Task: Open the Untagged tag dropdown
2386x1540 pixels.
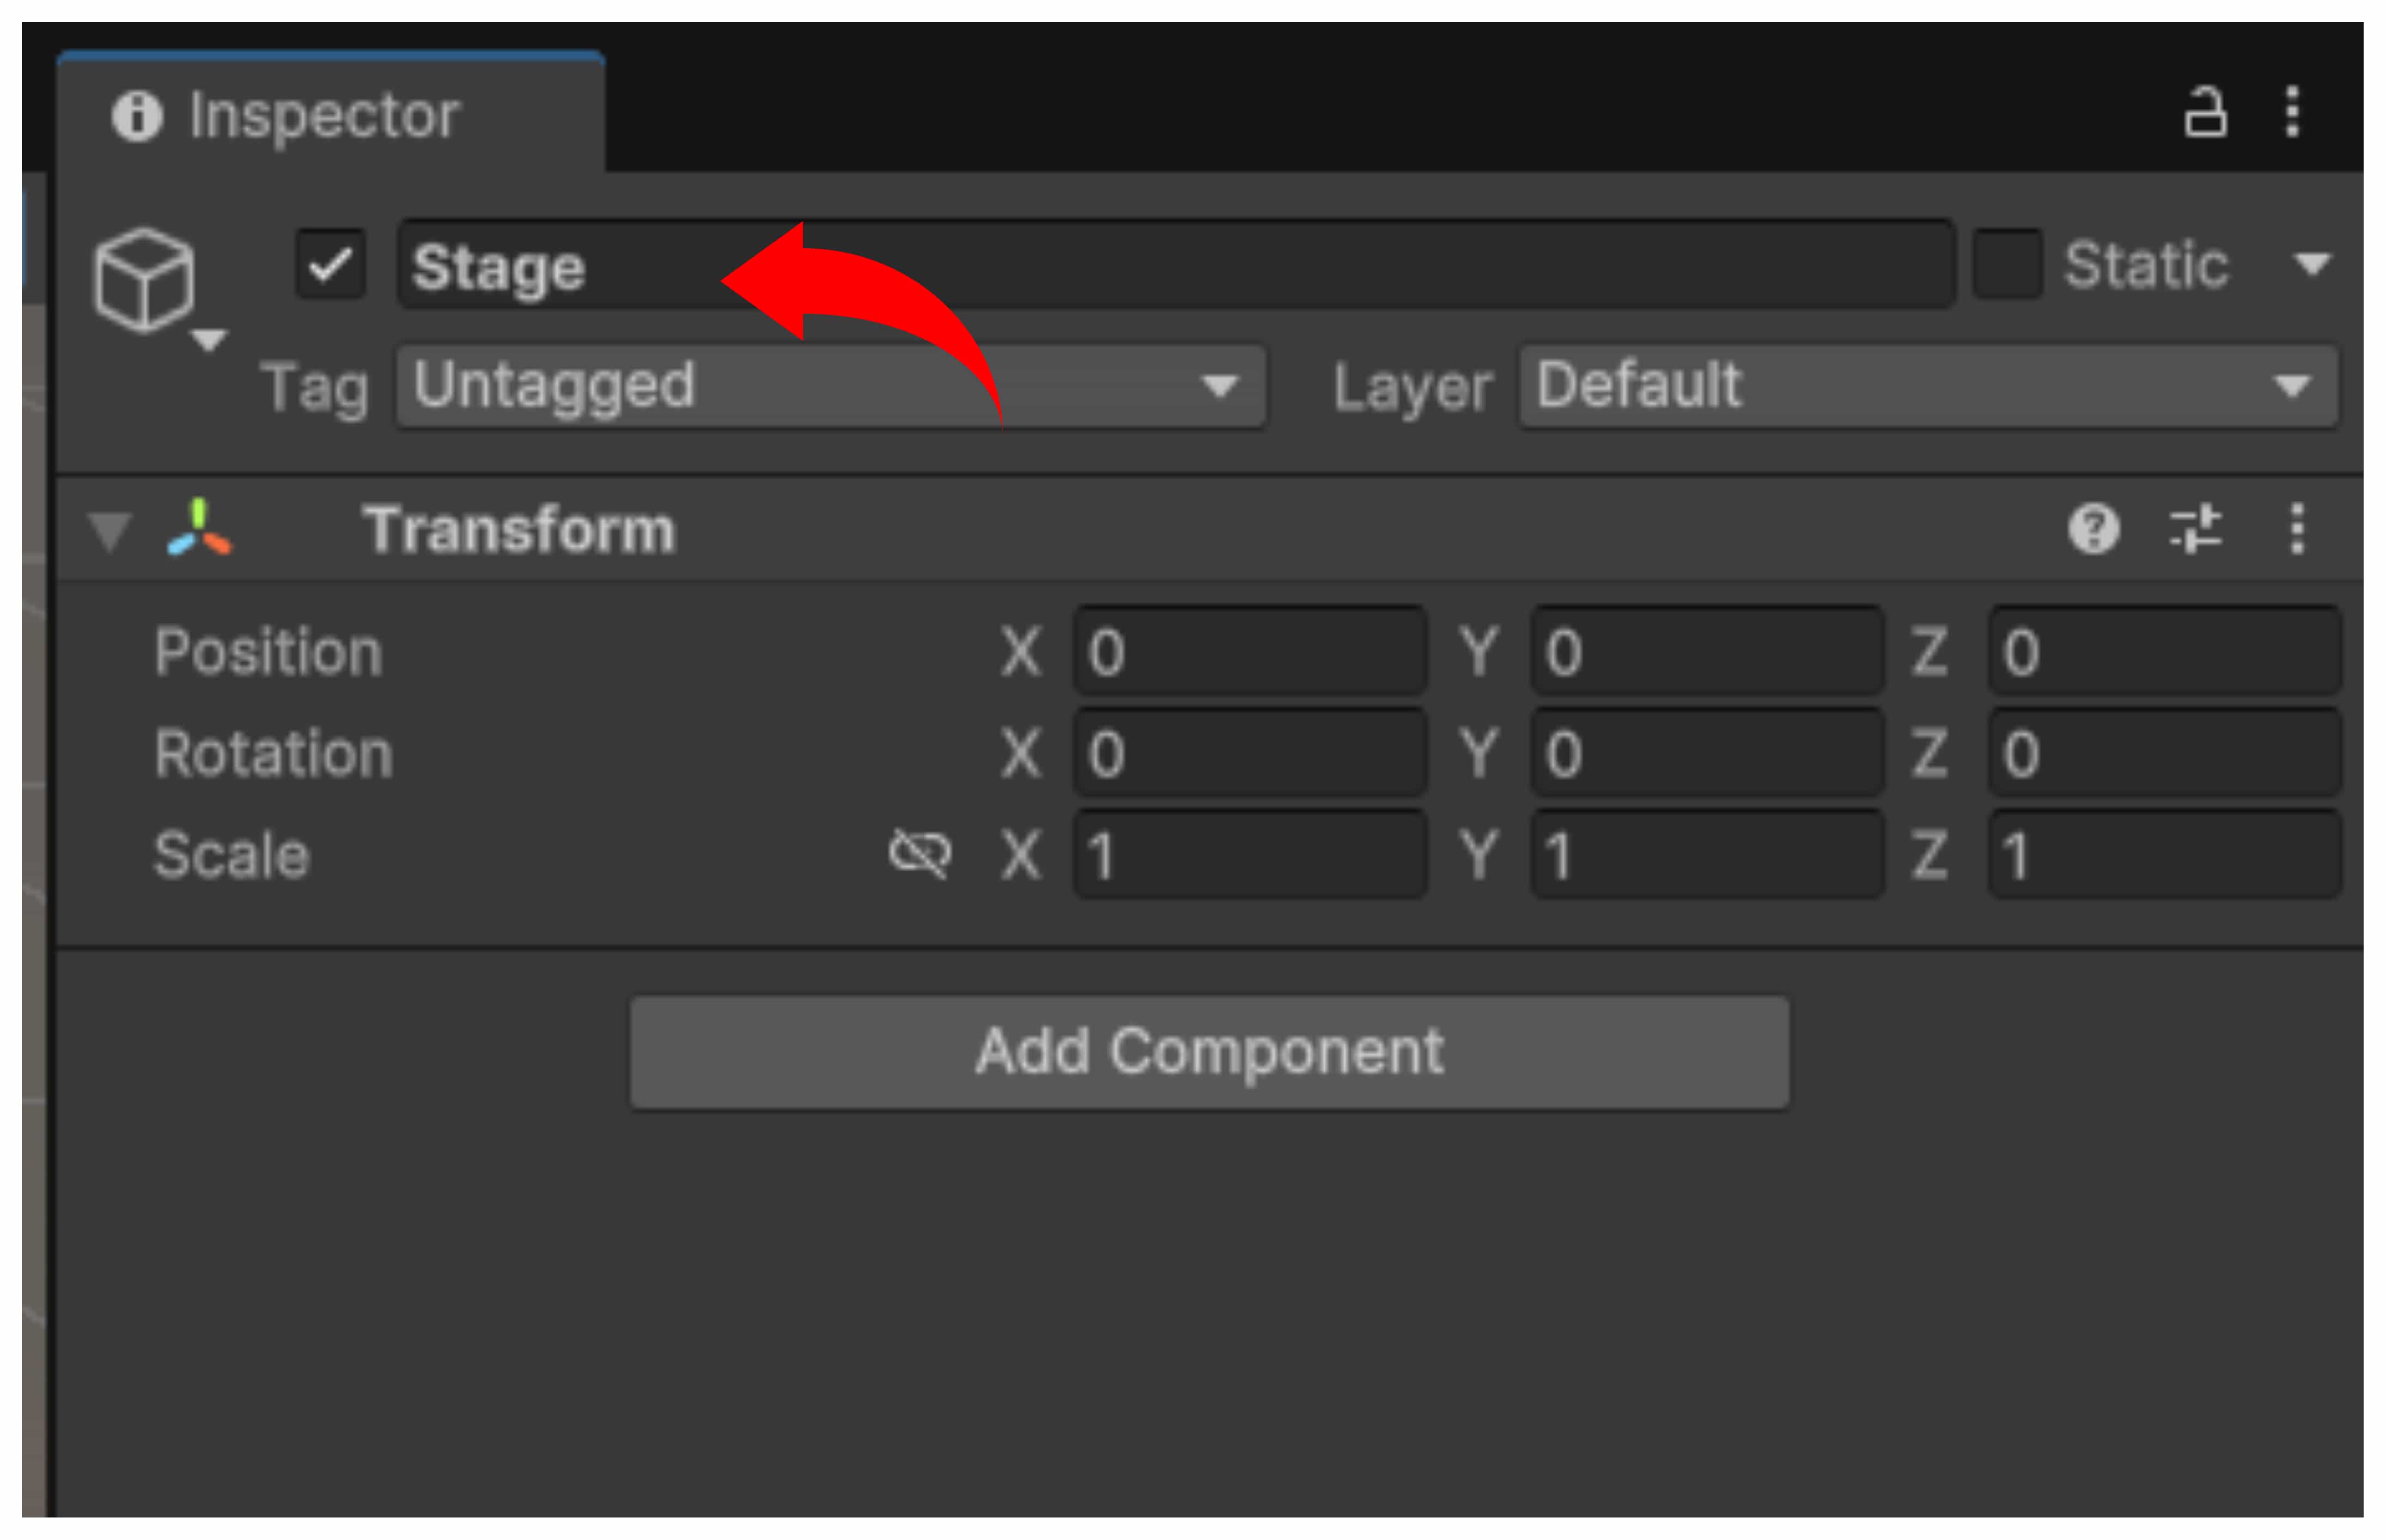Action: pyautogui.click(x=830, y=387)
